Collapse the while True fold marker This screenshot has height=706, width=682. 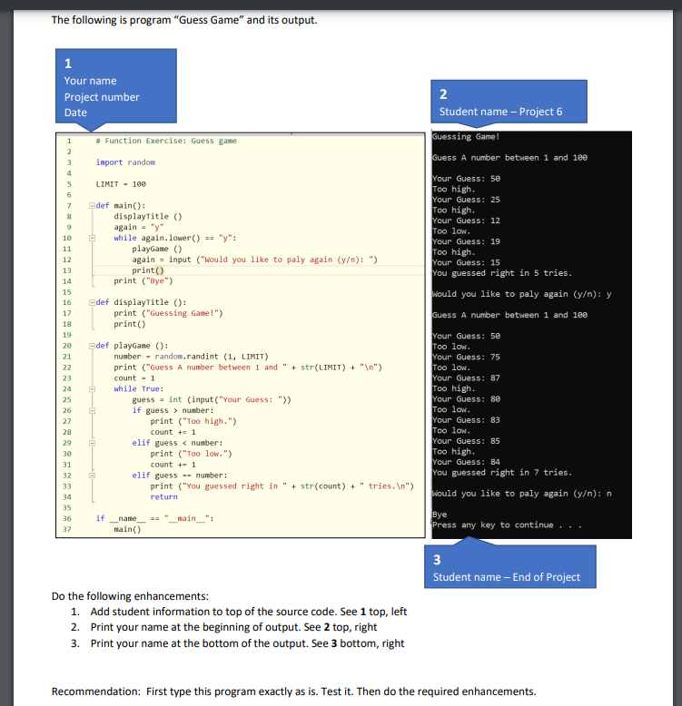pos(92,389)
